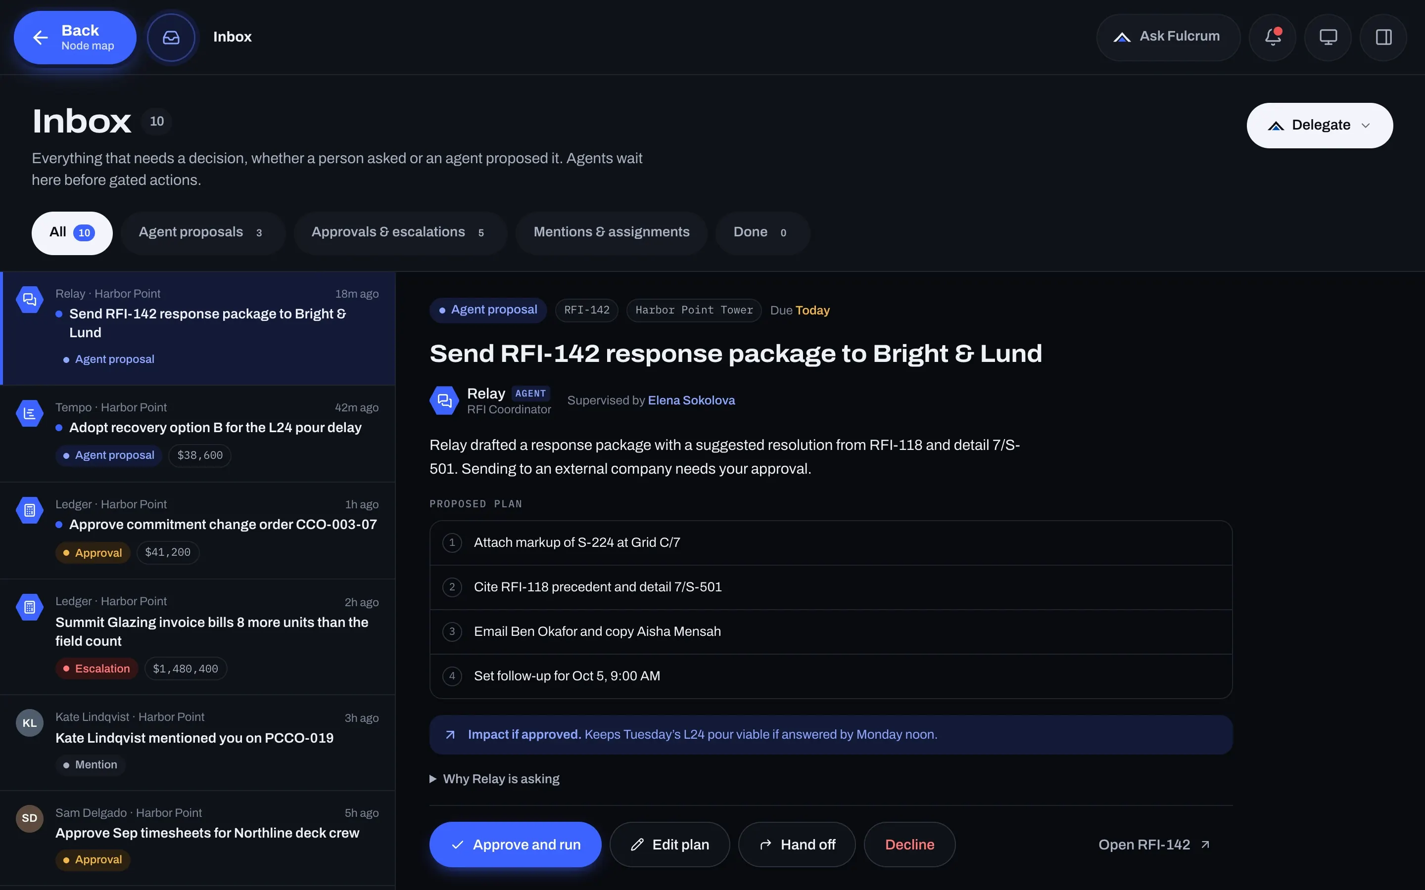Click the $1,480,400 amount chip
Screen dimensions: 1425x890
point(186,668)
